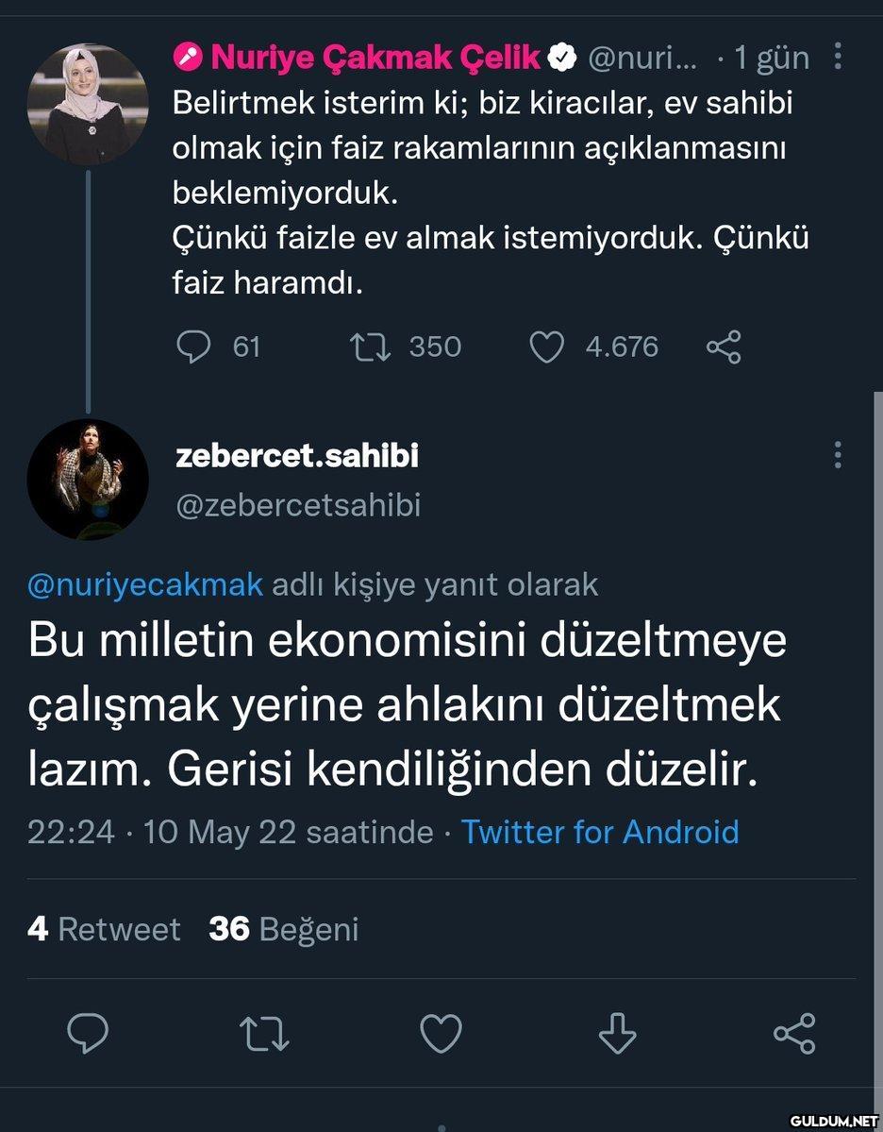This screenshot has height=1132, width=883.
Task: Reply to Nuriye Çakmak Çelik's tweet
Action: pyautogui.click(x=193, y=347)
